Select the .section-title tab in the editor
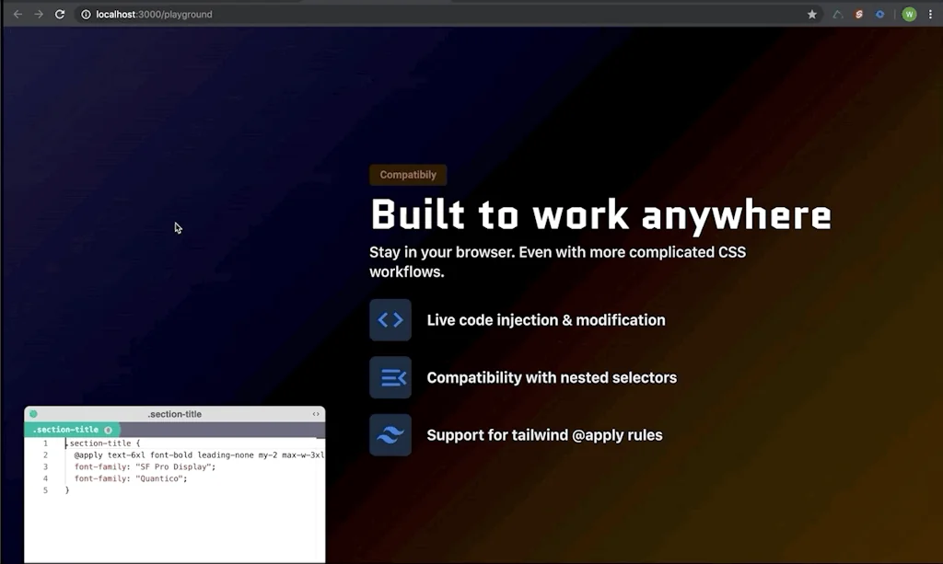943x564 pixels. pyautogui.click(x=64, y=429)
